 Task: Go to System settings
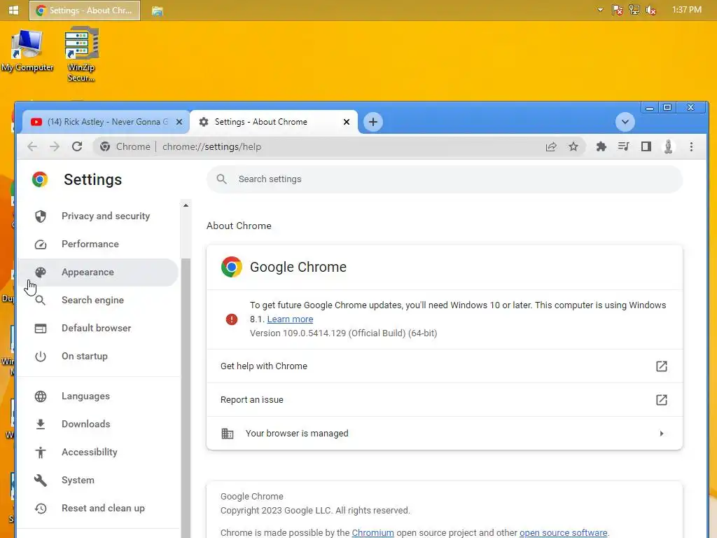98,480
